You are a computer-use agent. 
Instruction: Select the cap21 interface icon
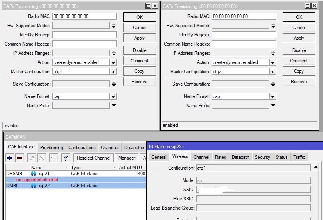34,174
